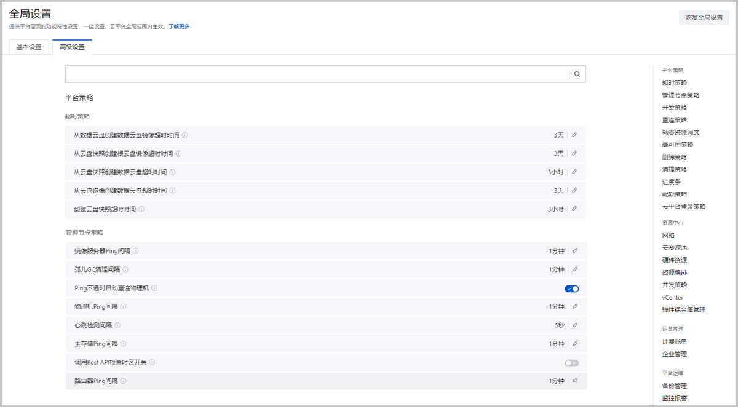Screen dimensions: 738x407
Task: Switch to 基本设置 tab
Action: 29,47
